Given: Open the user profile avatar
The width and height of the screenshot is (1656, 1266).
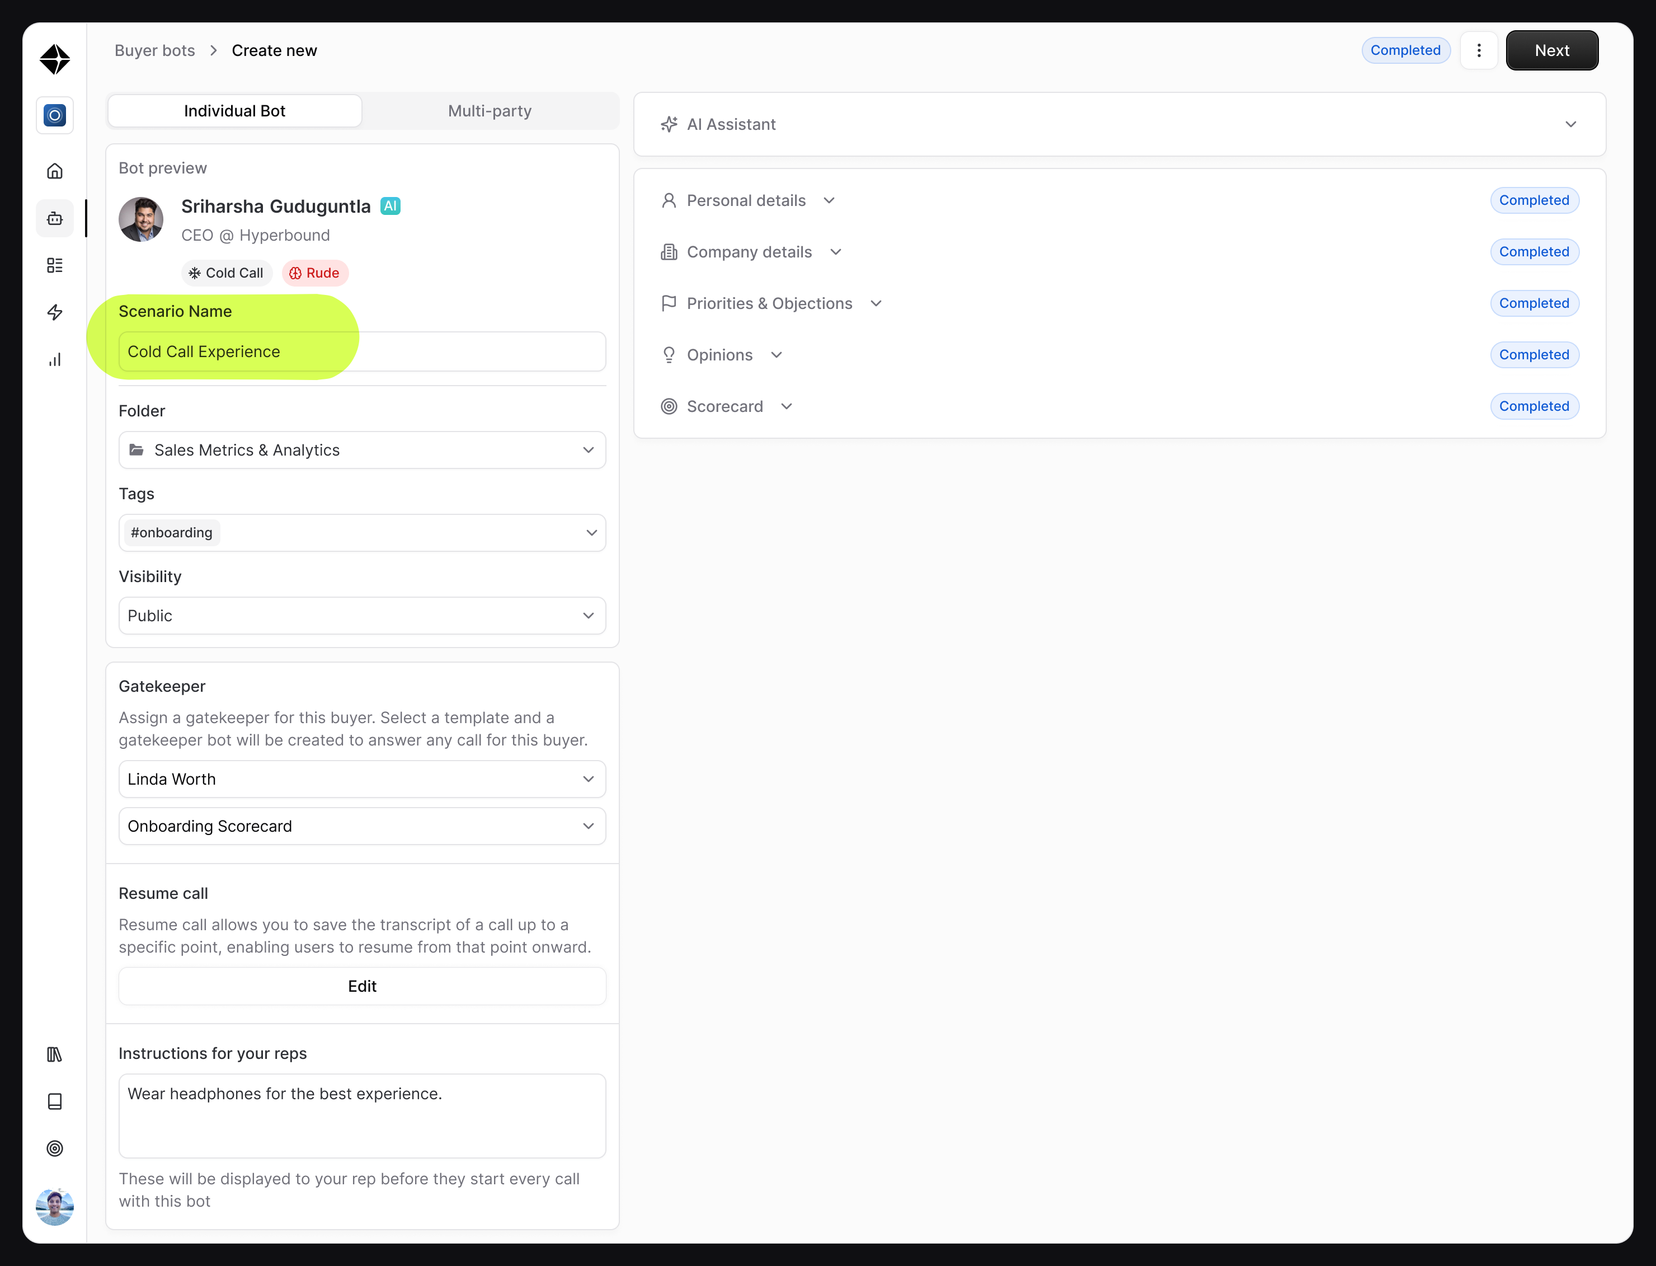Looking at the screenshot, I should click(x=55, y=1207).
